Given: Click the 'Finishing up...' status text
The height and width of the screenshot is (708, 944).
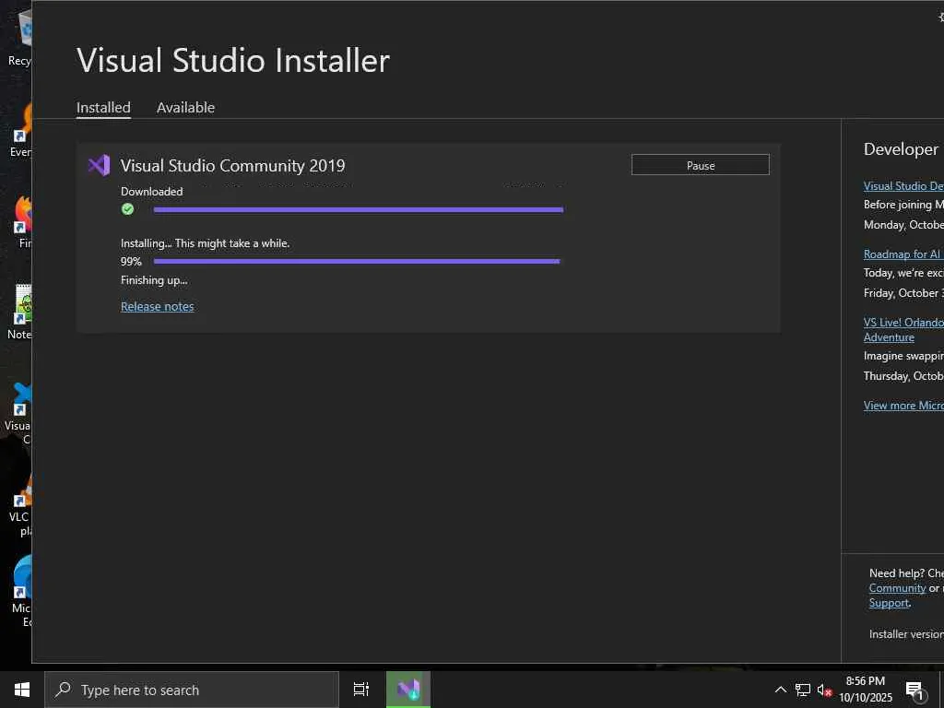Looking at the screenshot, I should pos(154,280).
